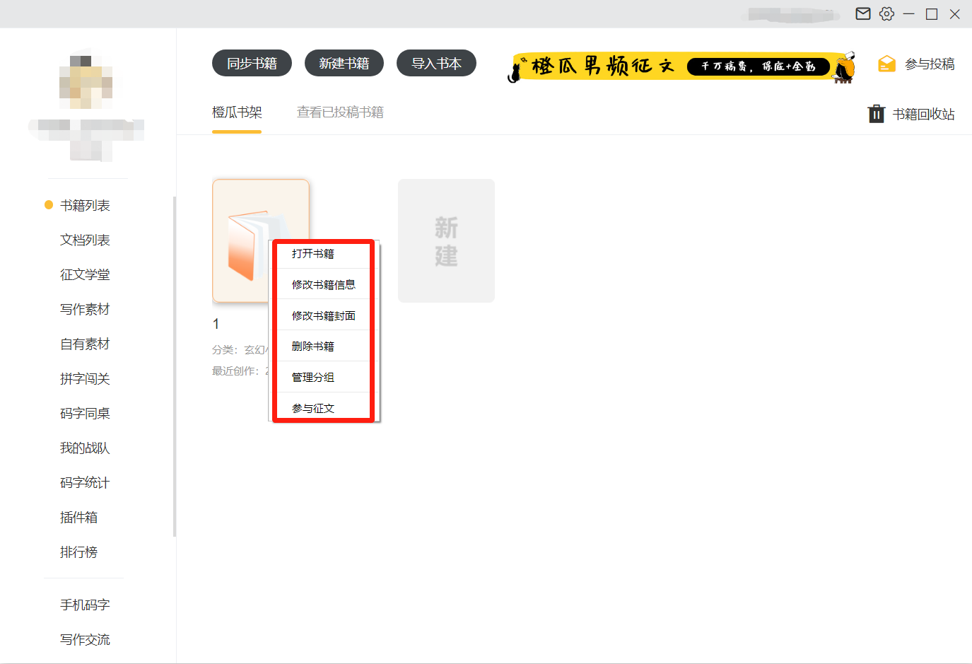Open 码字统计 in sidebar
The image size is (972, 664).
pos(85,482)
